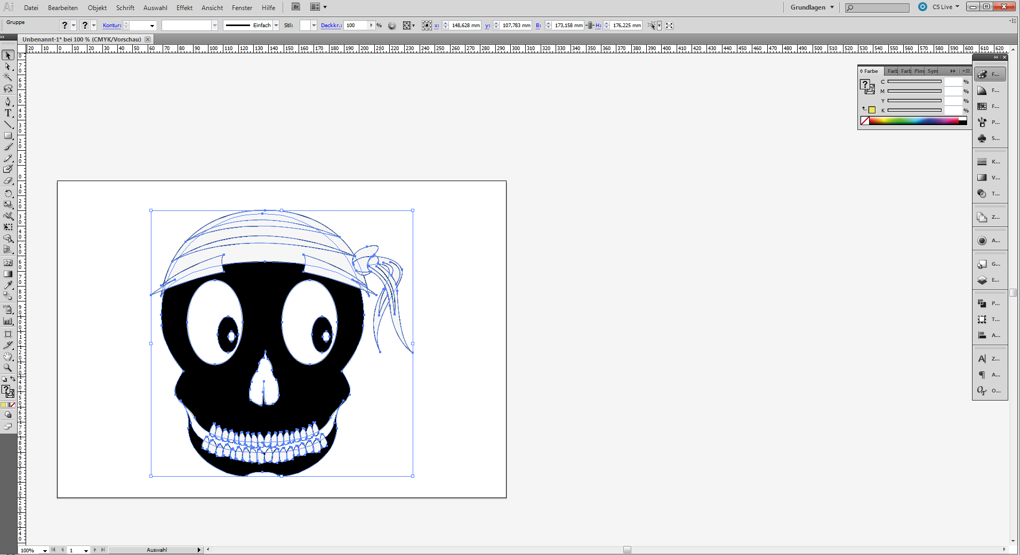Image resolution: width=1020 pixels, height=555 pixels.
Task: Open the Symbols club panel icon
Action: [x=982, y=138]
